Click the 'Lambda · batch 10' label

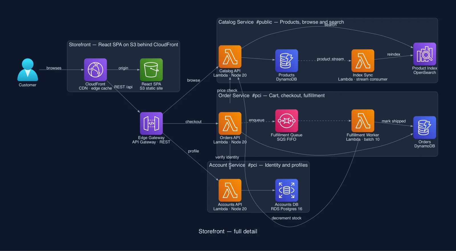[x=363, y=139]
